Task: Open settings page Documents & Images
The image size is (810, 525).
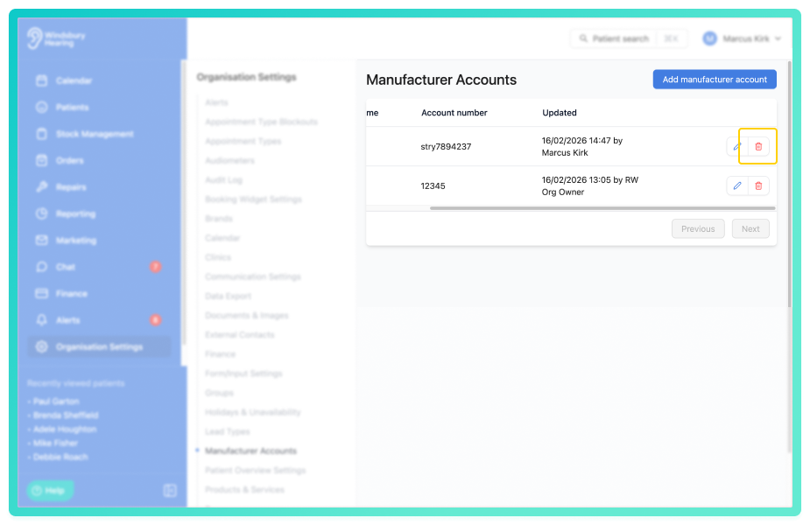Action: coord(246,315)
